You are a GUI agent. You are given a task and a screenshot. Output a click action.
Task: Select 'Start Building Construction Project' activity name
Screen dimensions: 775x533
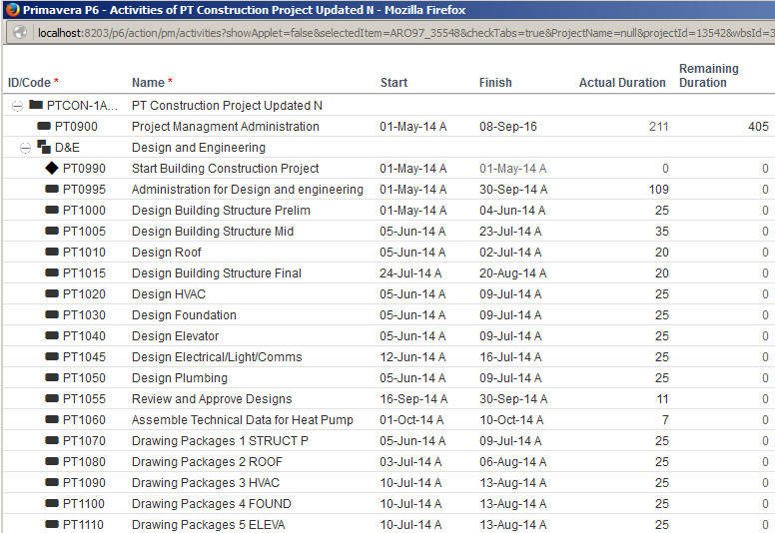click(x=225, y=169)
